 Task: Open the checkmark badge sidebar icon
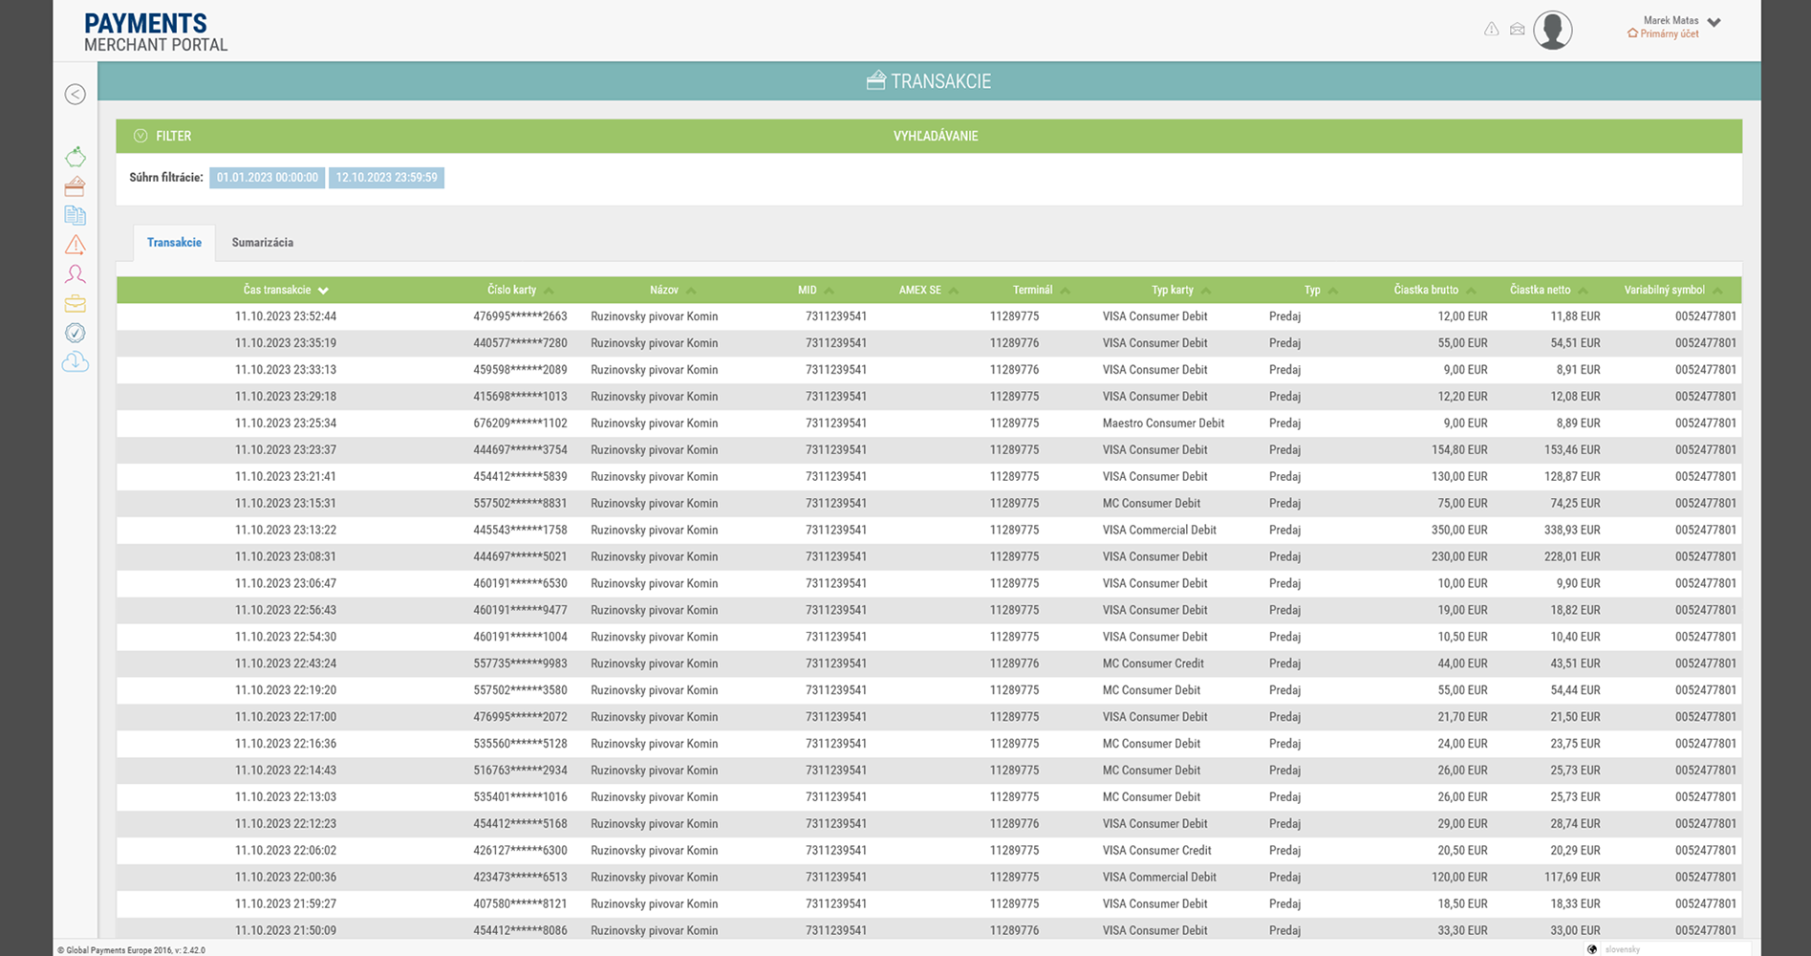75,333
